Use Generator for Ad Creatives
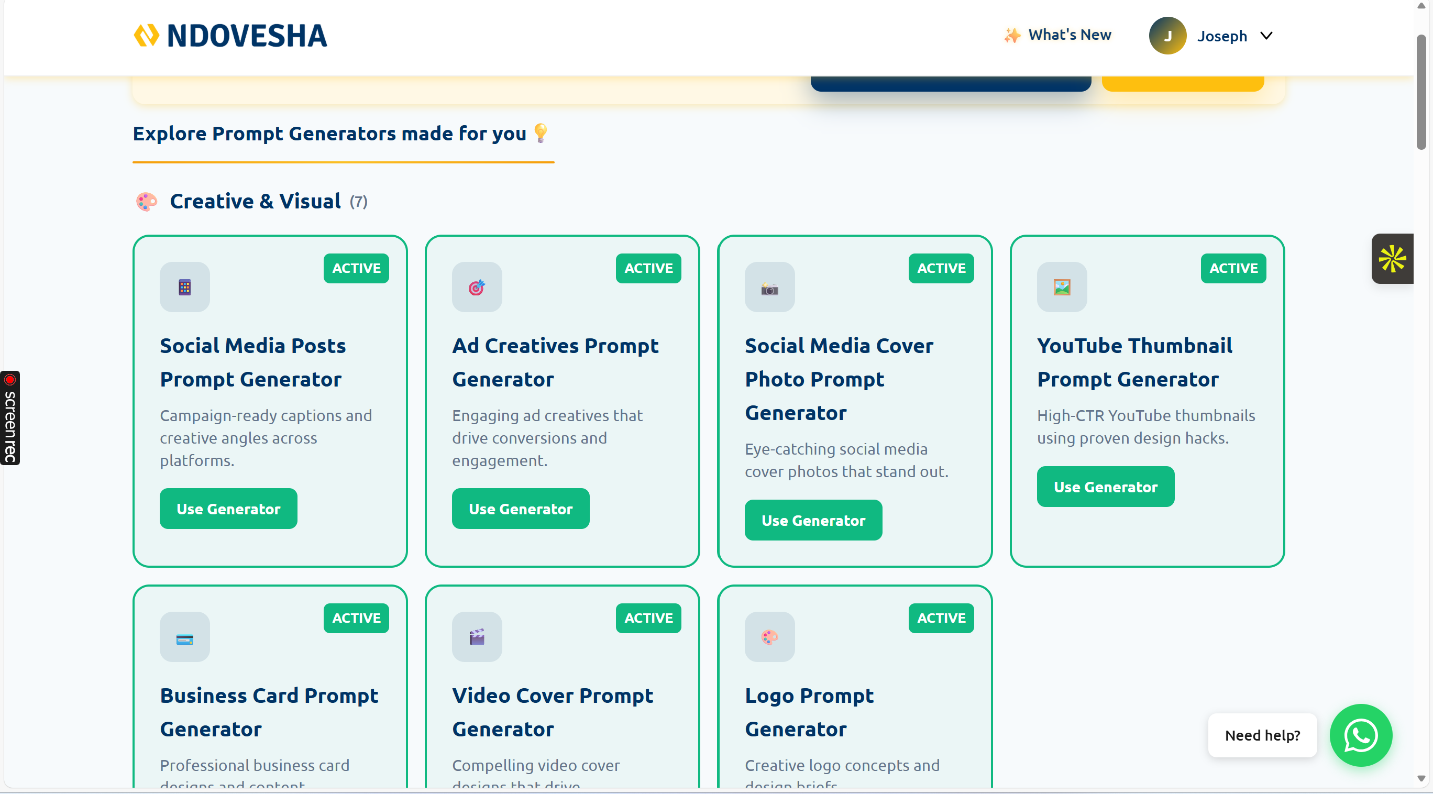 [520, 509]
